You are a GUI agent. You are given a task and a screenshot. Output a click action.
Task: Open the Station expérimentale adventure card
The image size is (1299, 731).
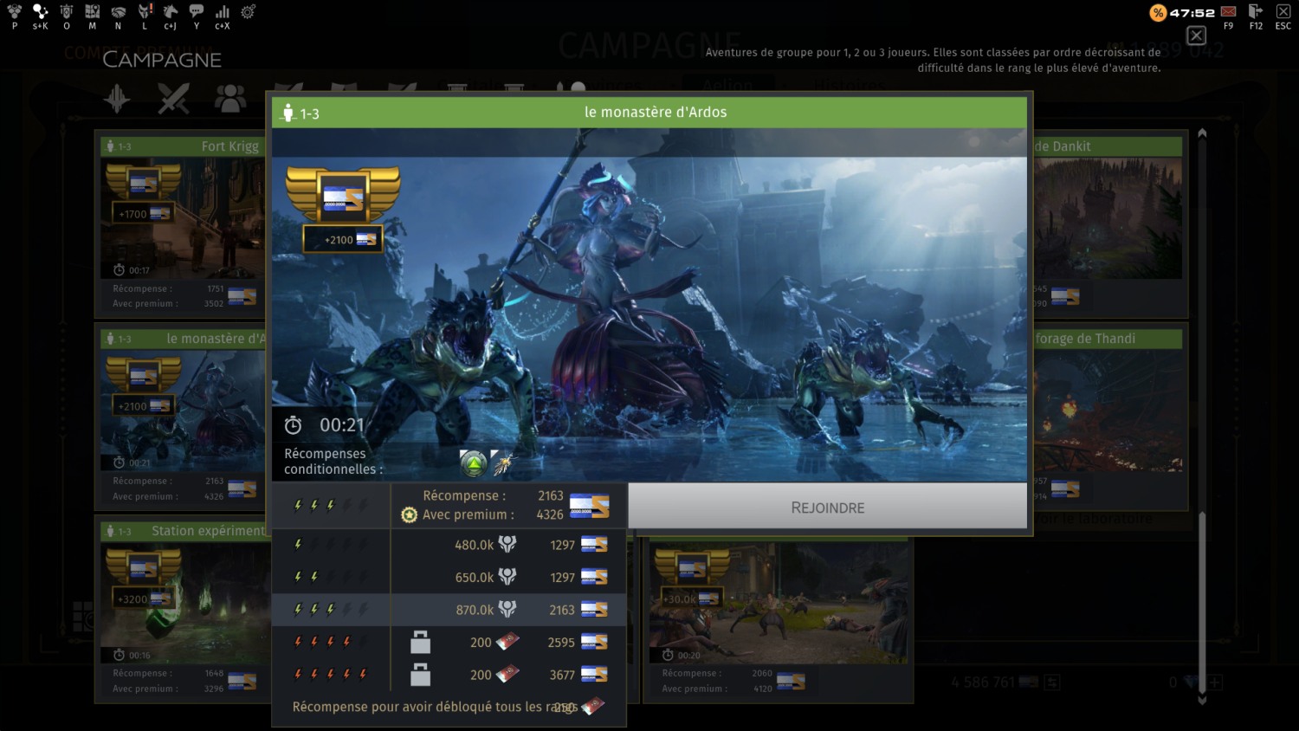click(184, 609)
